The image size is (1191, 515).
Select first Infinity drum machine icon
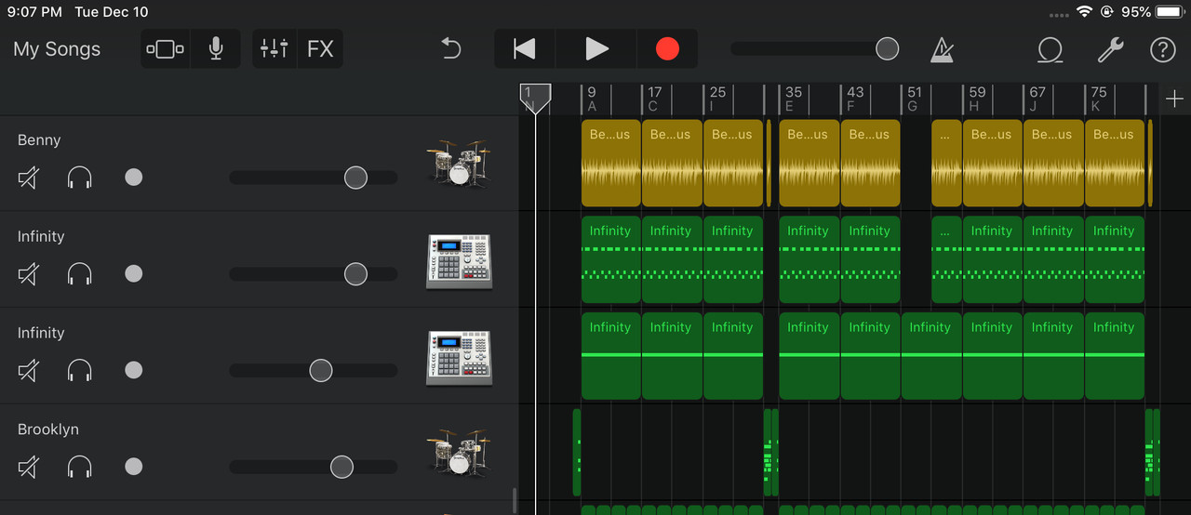(459, 261)
